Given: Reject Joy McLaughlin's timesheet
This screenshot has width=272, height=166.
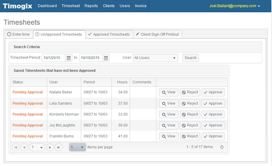Looking at the screenshot, I should [x=190, y=125].
